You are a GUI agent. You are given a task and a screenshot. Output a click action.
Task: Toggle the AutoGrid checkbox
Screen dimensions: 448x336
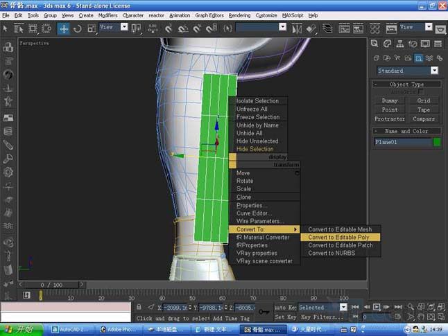click(x=420, y=92)
